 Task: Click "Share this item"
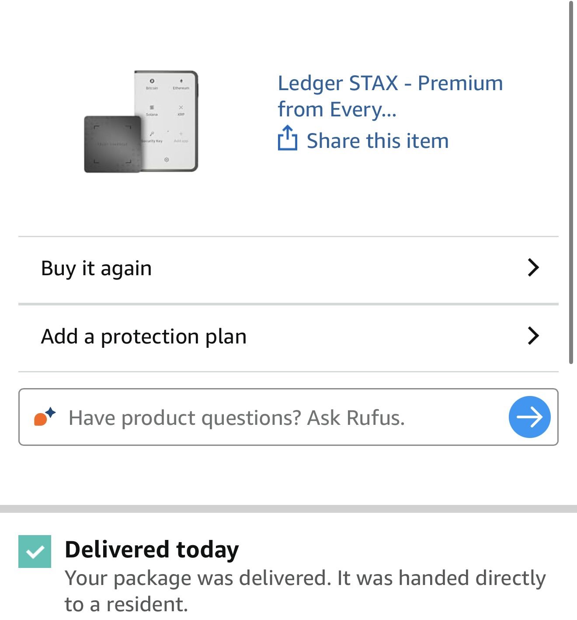click(377, 140)
